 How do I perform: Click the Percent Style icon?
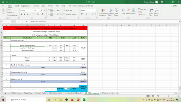point(86,14)
